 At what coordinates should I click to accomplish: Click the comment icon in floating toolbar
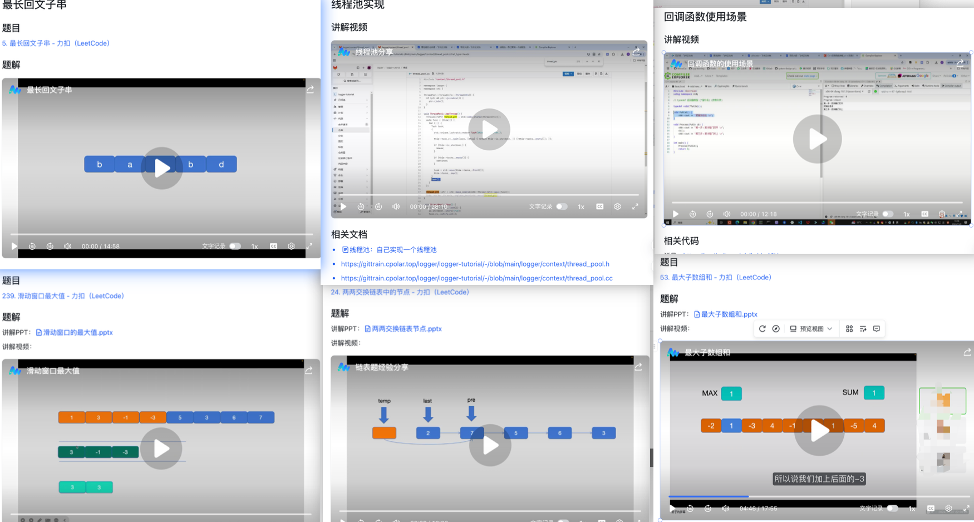tap(877, 329)
